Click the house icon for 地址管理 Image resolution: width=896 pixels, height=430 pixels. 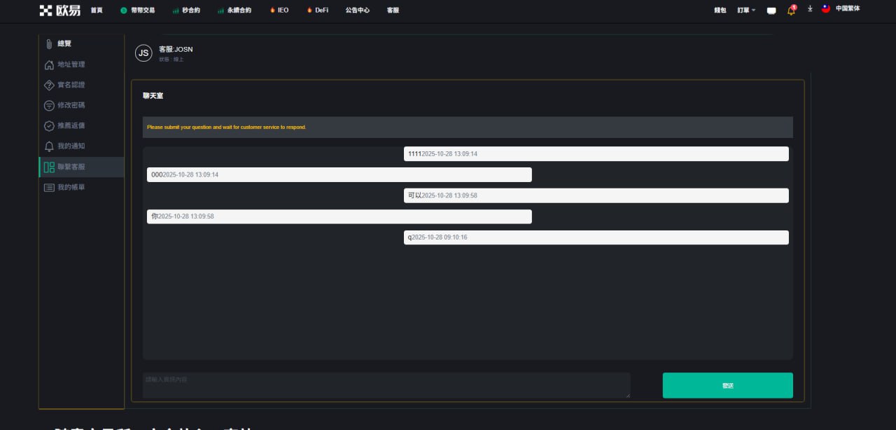pyautogui.click(x=49, y=65)
